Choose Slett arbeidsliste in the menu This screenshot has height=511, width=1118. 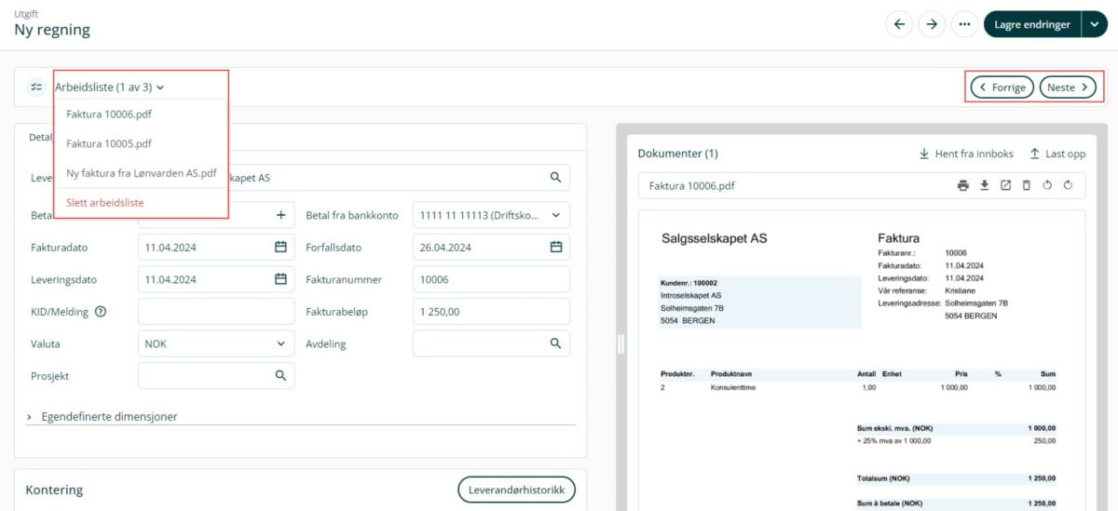point(105,202)
